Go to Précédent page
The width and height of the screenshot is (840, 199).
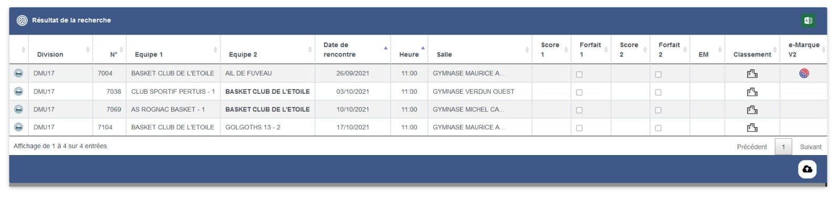(x=752, y=147)
